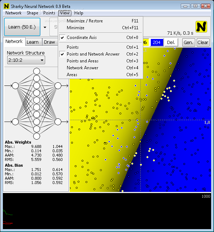Close the open View menu
The image size is (214, 232).
(65, 13)
